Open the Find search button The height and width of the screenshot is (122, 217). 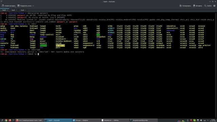208,6
